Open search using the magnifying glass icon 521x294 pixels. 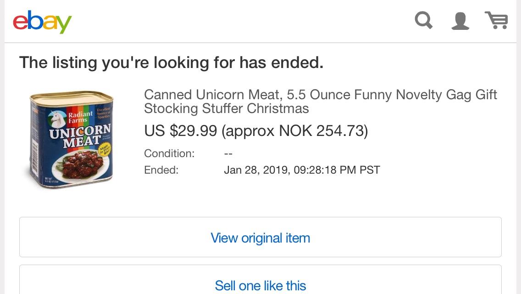pyautogui.click(x=423, y=21)
